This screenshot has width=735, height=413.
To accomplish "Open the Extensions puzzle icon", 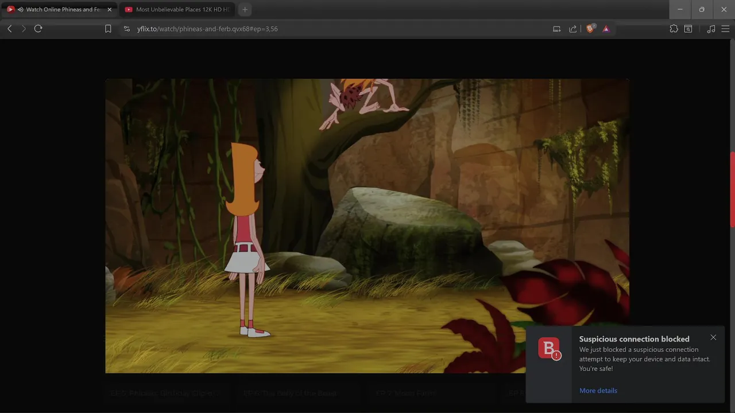I will click(674, 29).
